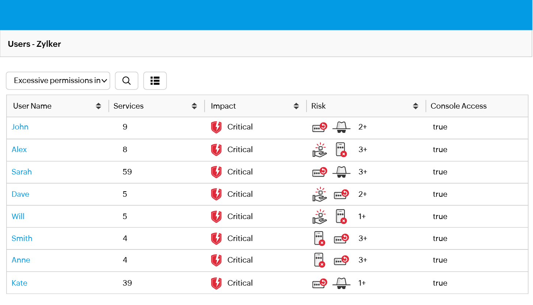
Task: Click the Critical impact shield icon in Dave's row
Action: coord(216,194)
